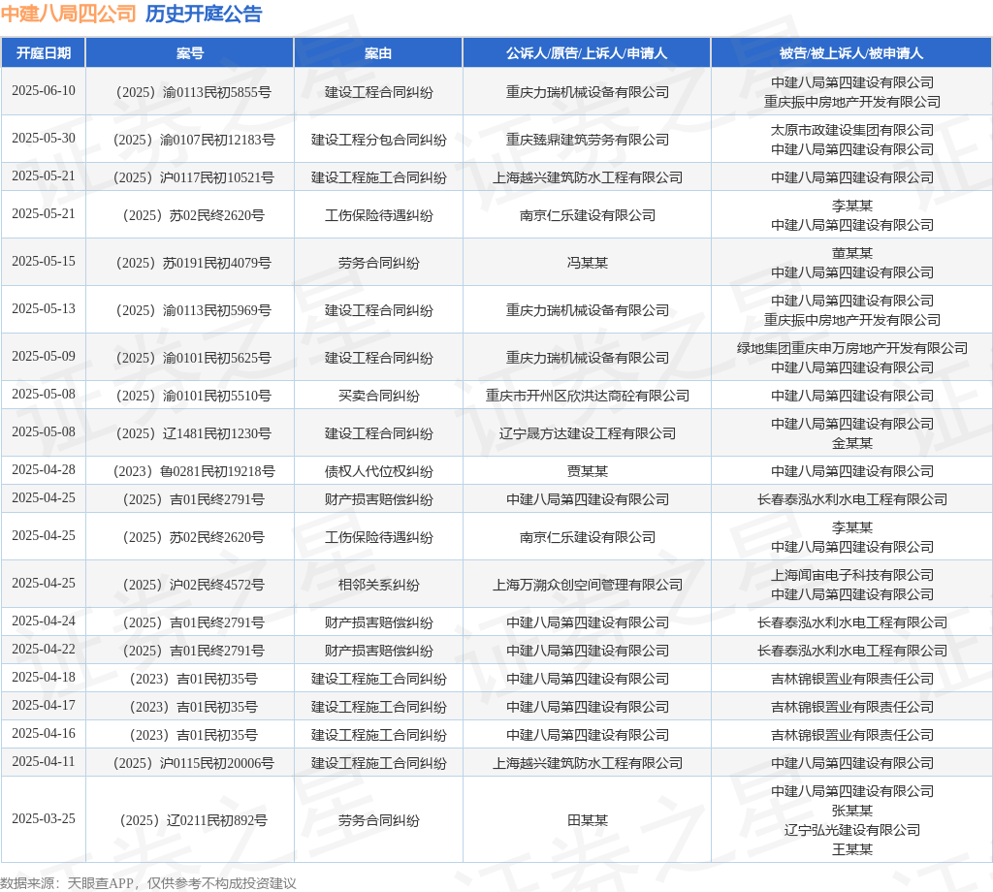Click 绿地集团重庆申万房地产开发有限公司 defendant
This screenshot has height=892, width=993.
coord(851,348)
